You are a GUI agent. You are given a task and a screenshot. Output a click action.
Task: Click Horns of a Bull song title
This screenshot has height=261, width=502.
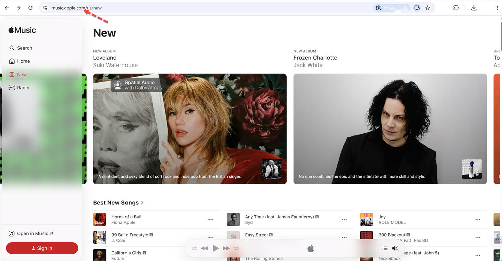[126, 217]
